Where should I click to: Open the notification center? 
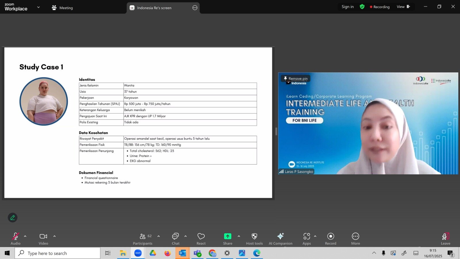[x=451, y=253]
